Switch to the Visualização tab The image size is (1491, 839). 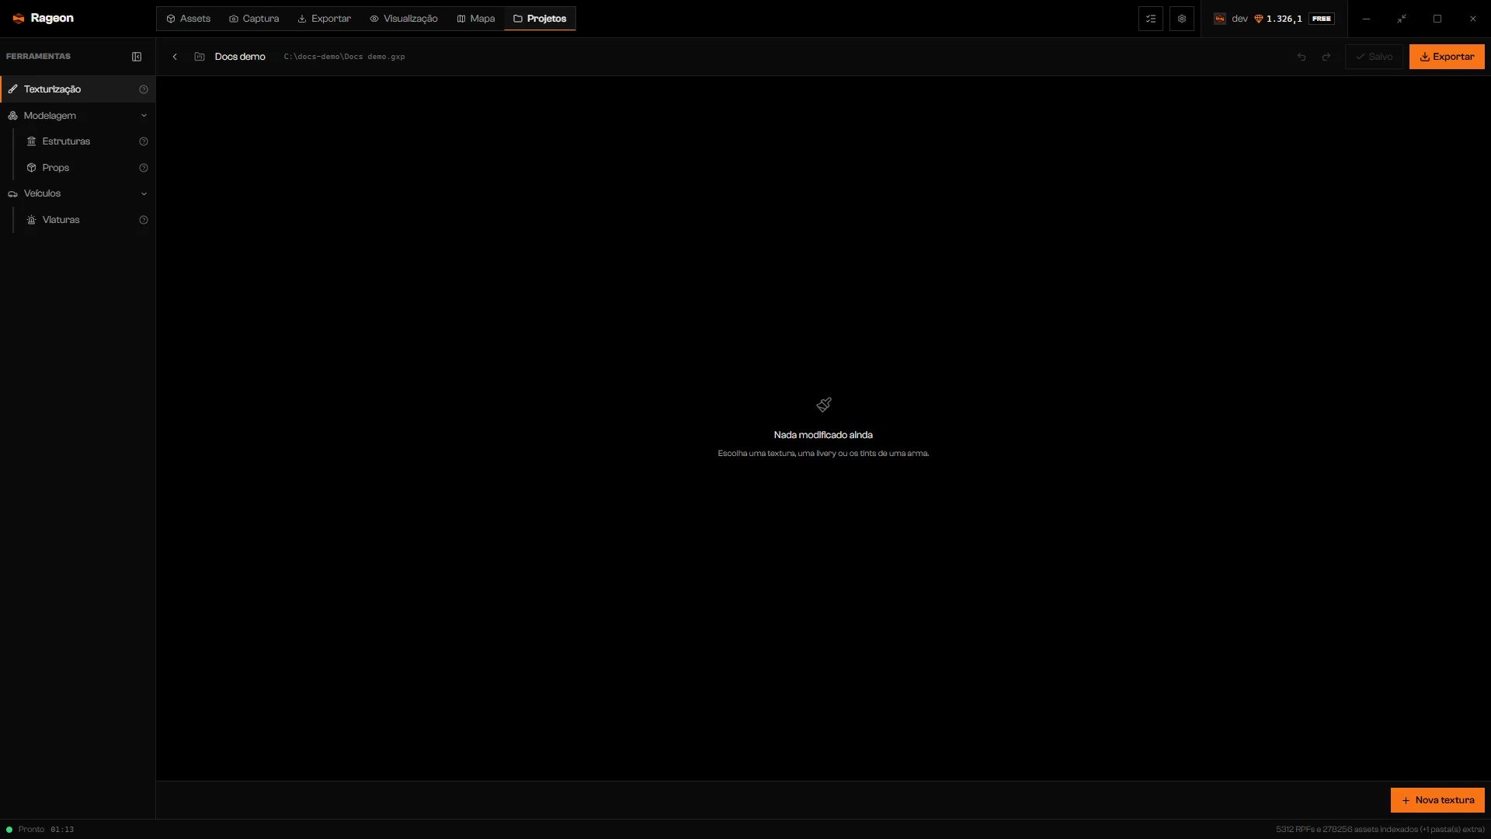(x=404, y=19)
